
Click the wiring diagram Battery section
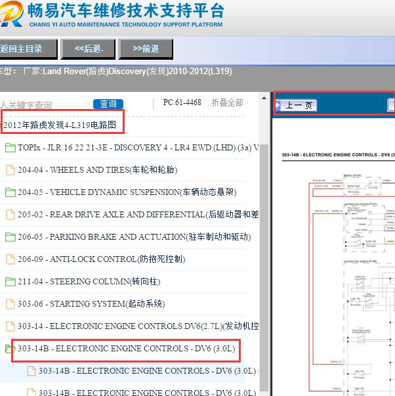(362, 185)
